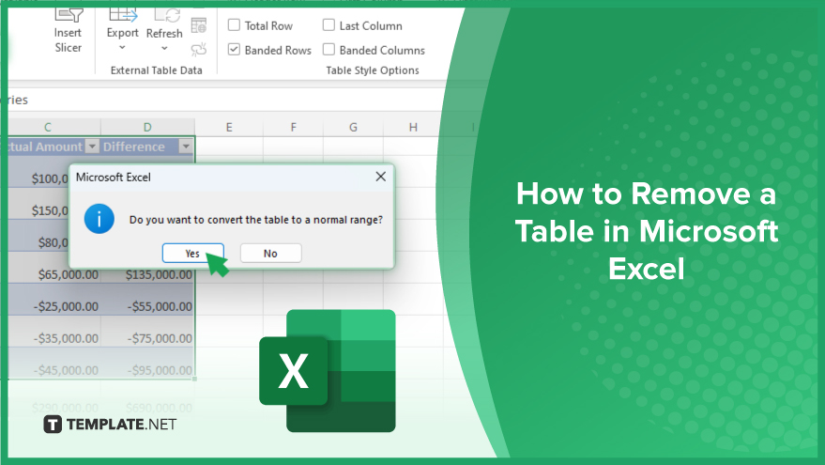825x465 pixels.
Task: Click the Actual Amount header cell
Action: click(x=54, y=147)
